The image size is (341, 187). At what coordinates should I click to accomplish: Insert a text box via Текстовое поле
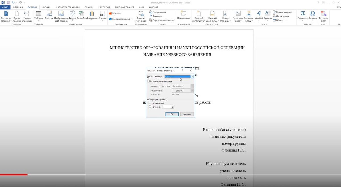pyautogui.click(x=238, y=16)
